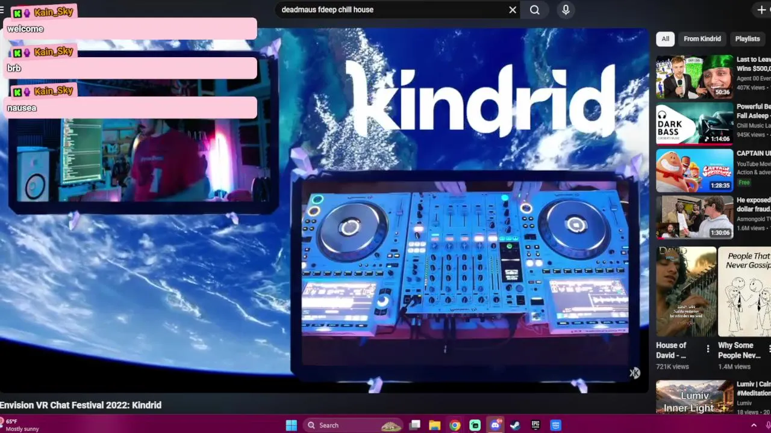The image size is (771, 433).
Task: Open the House of David short thumbnail
Action: pyautogui.click(x=686, y=292)
